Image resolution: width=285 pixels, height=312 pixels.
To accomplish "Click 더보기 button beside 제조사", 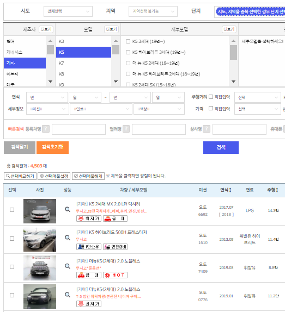I will (46, 29).
